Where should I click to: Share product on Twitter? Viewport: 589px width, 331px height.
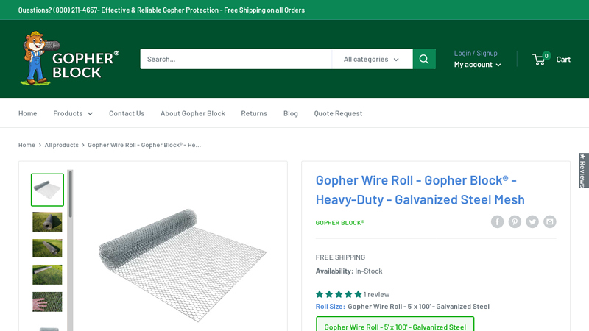coord(532,222)
